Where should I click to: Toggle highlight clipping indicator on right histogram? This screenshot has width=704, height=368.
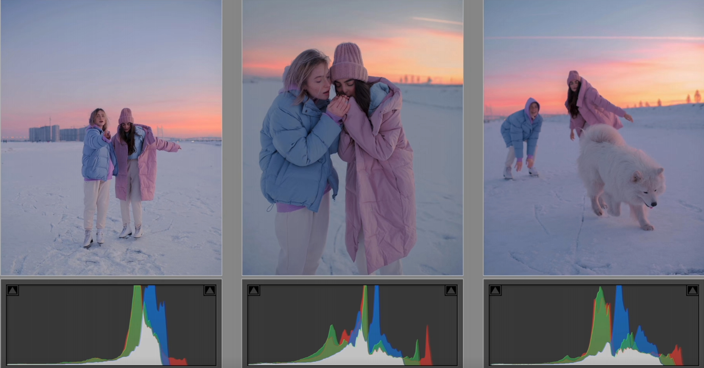692,290
